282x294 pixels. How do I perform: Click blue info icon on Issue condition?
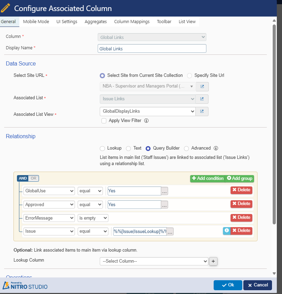pyautogui.click(x=227, y=231)
